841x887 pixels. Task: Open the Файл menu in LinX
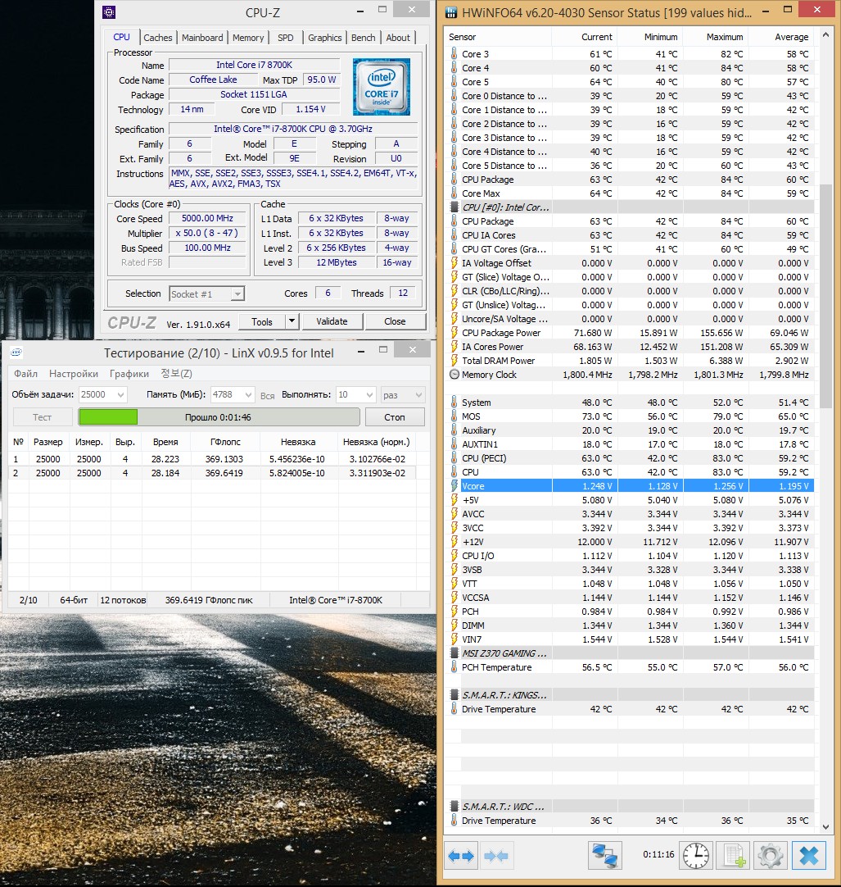(x=25, y=373)
